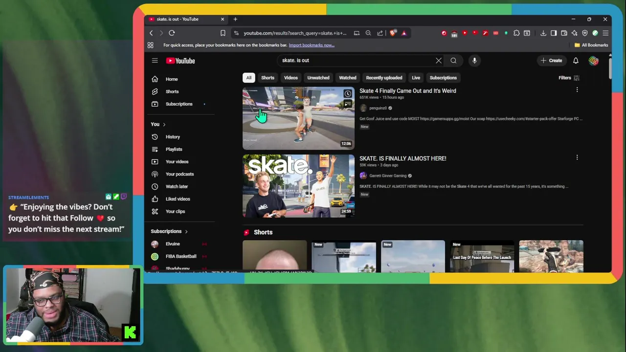
Task: Share page icon in address bar
Action: (380, 33)
